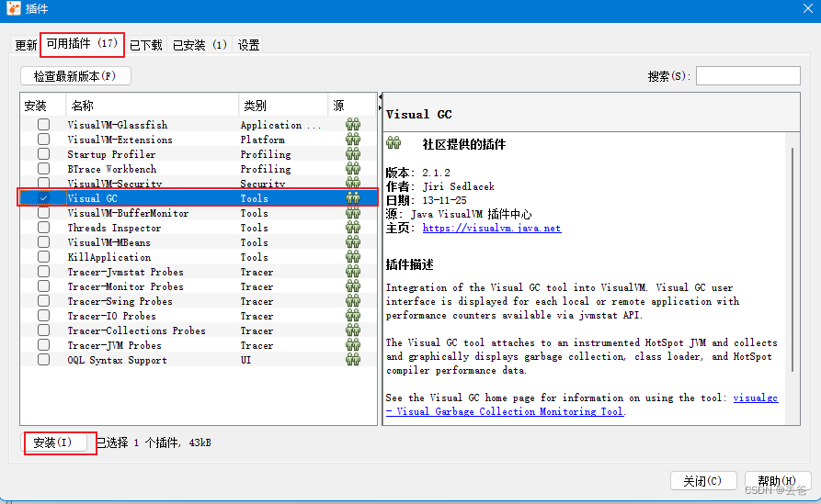The width and height of the screenshot is (821, 504).
Task: Click community source icon for Tracer-Swing Probes row
Action: tap(353, 300)
